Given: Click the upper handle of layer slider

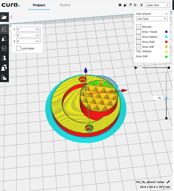Looking at the screenshot, I should tap(166, 98).
